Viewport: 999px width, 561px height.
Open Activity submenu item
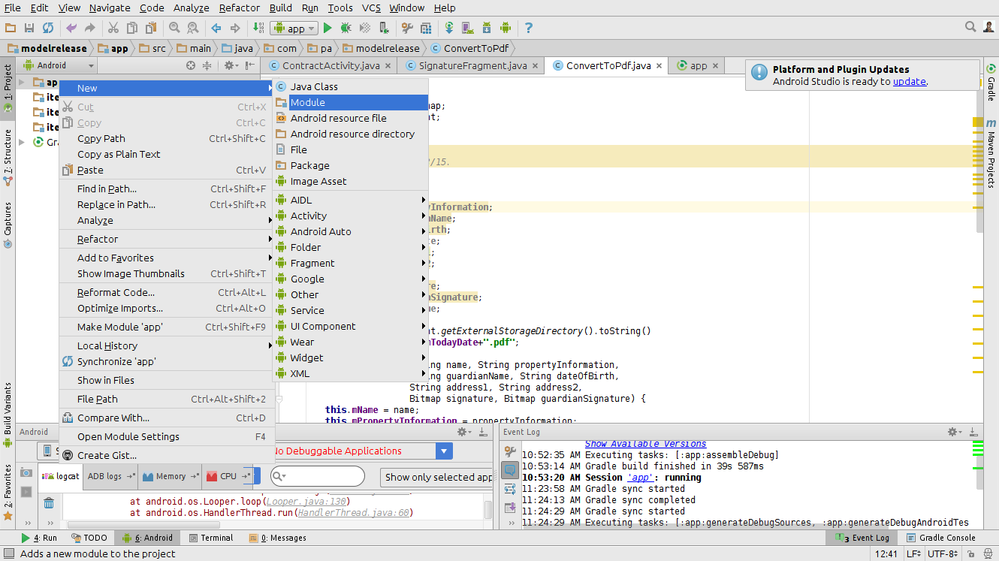(350, 216)
